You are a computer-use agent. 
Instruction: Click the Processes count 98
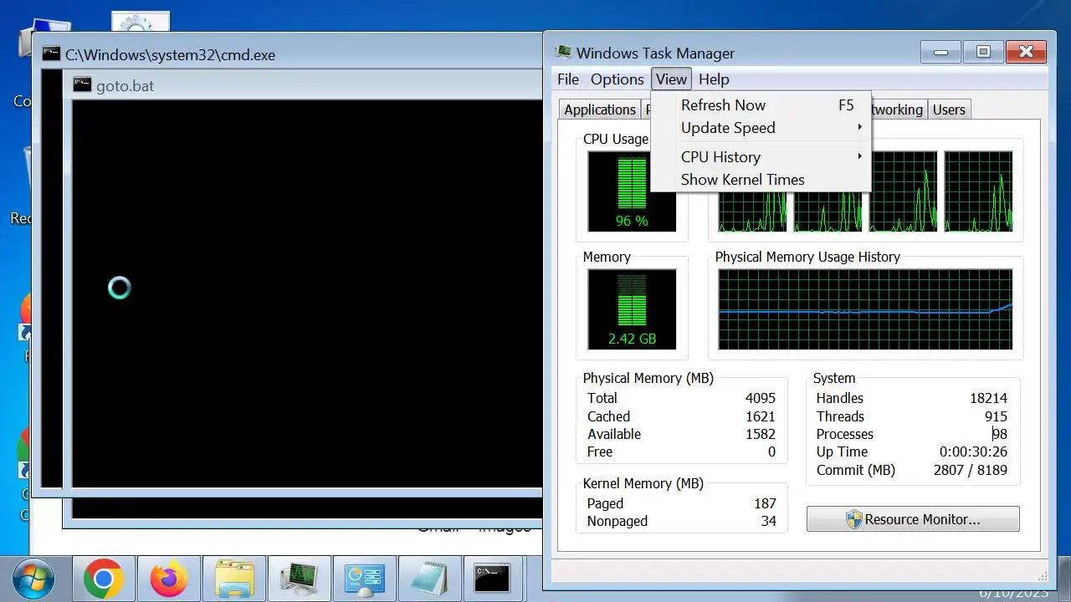point(1000,434)
